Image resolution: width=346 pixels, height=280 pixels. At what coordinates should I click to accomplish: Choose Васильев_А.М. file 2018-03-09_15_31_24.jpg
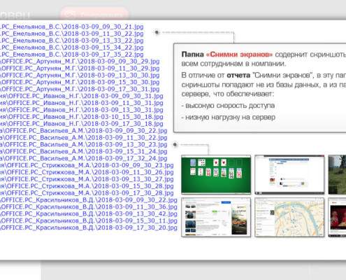pyautogui.click(x=84, y=152)
